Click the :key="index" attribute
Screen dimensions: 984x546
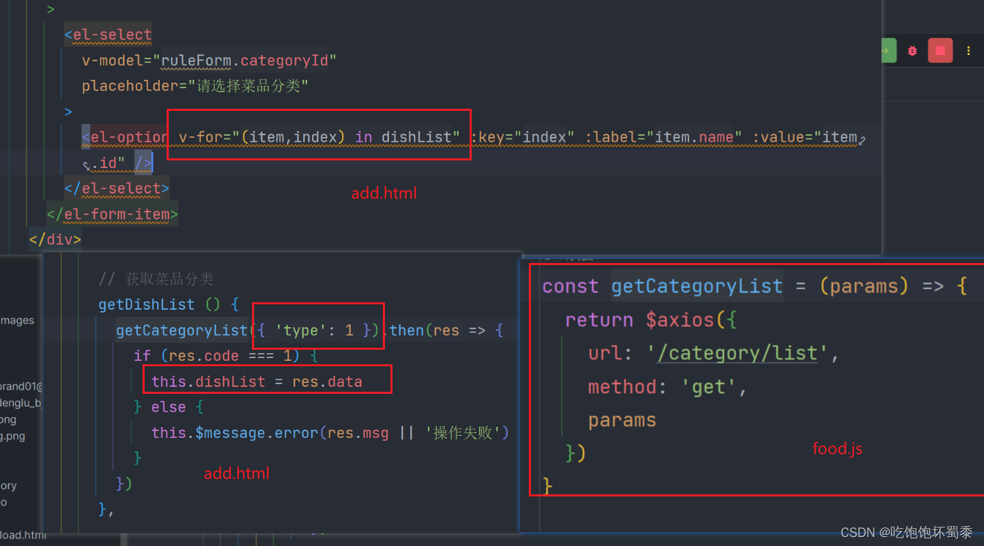click(x=523, y=137)
